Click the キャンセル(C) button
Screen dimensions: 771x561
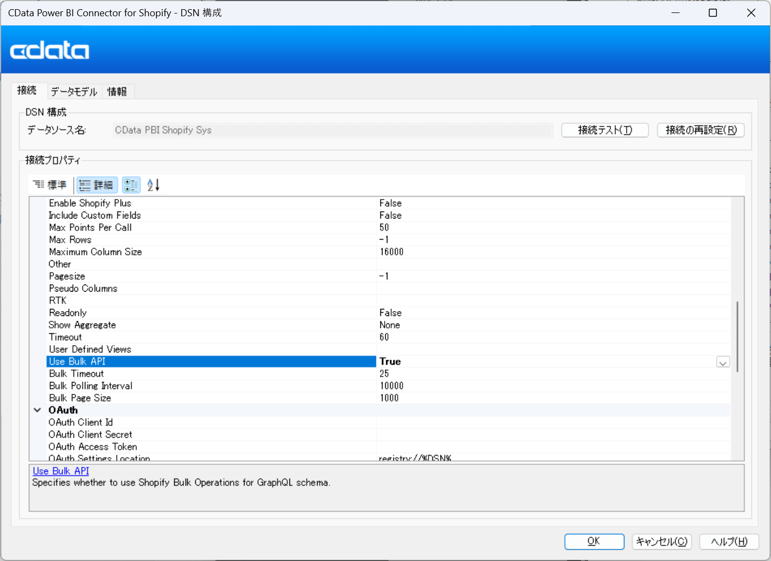(661, 541)
